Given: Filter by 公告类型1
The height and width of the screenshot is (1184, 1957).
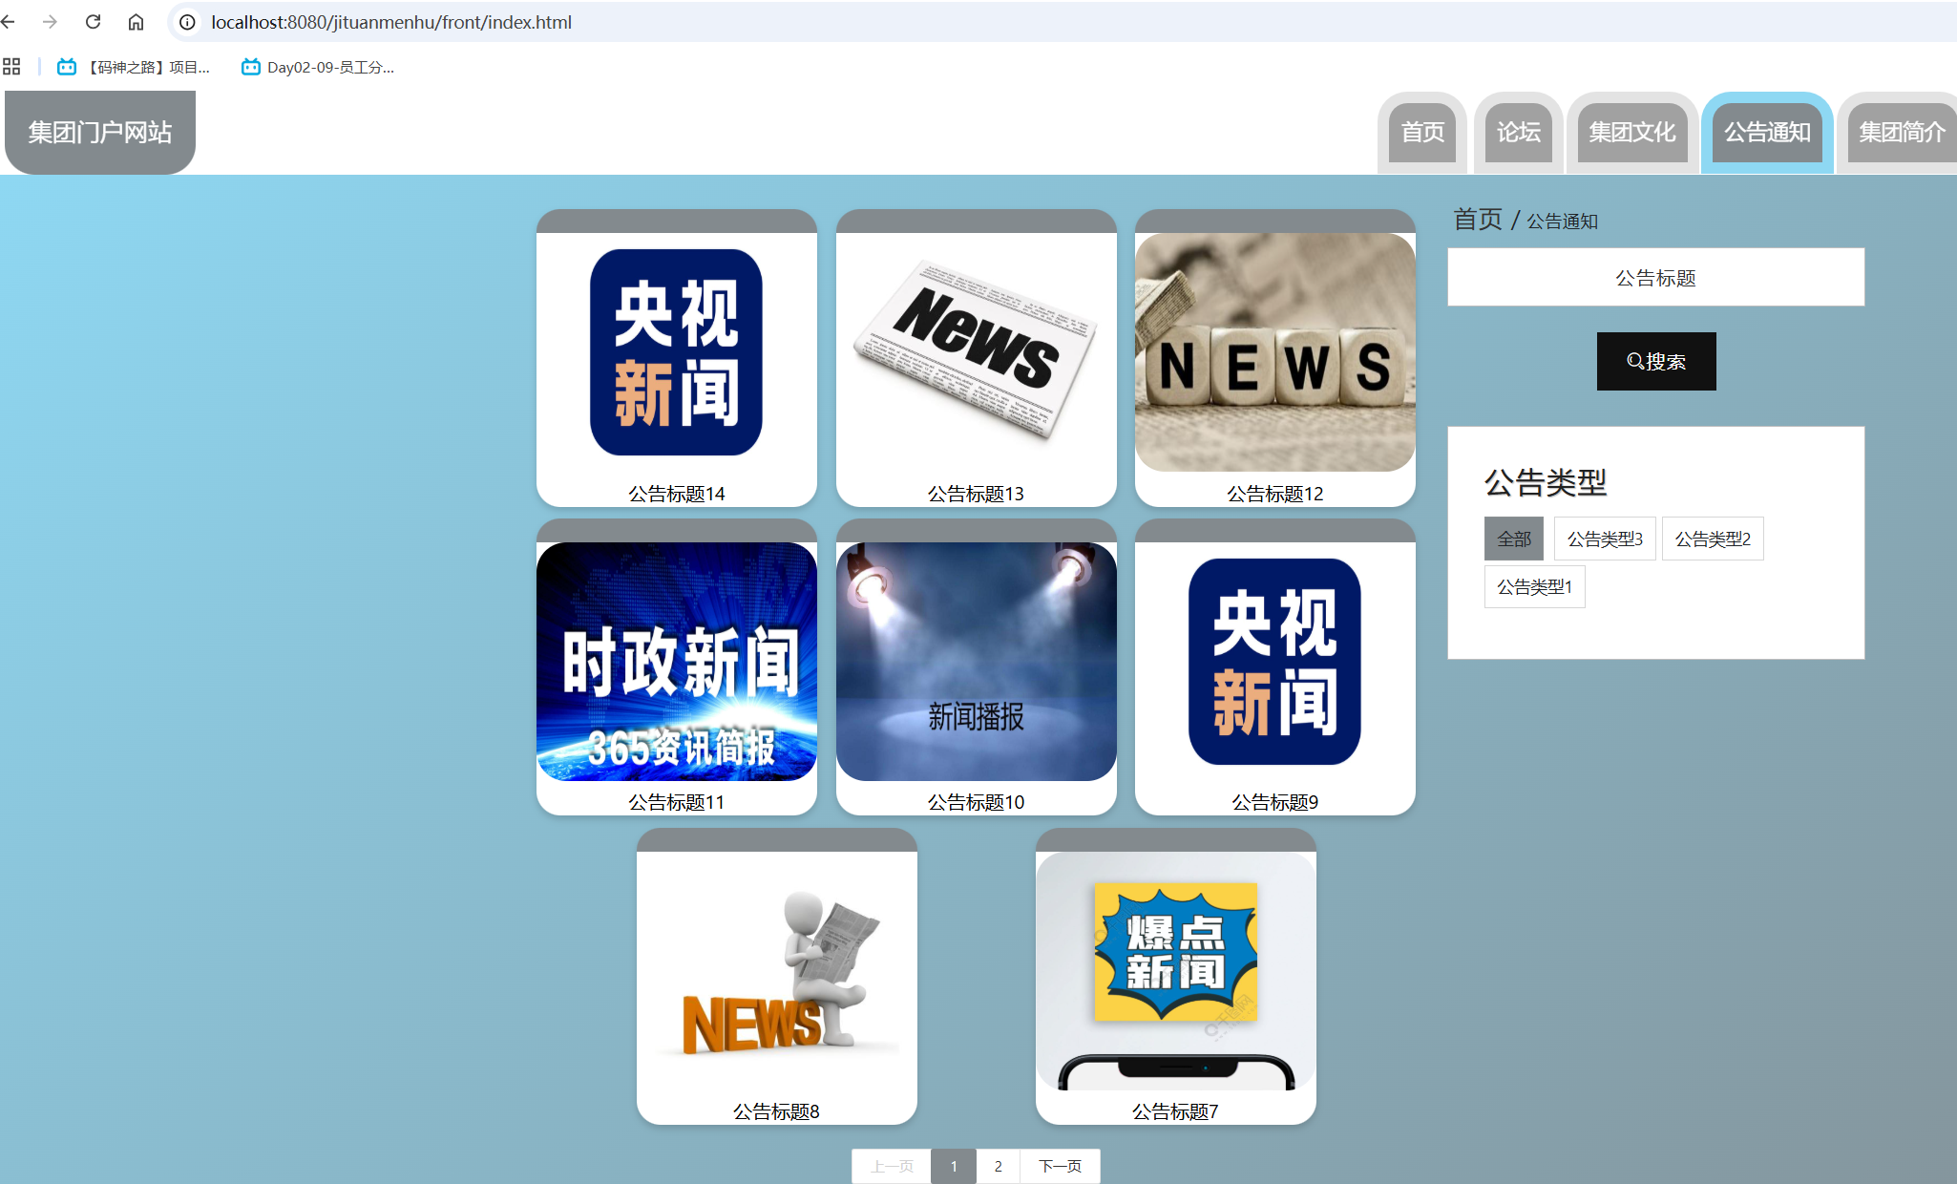Looking at the screenshot, I should 1534,586.
